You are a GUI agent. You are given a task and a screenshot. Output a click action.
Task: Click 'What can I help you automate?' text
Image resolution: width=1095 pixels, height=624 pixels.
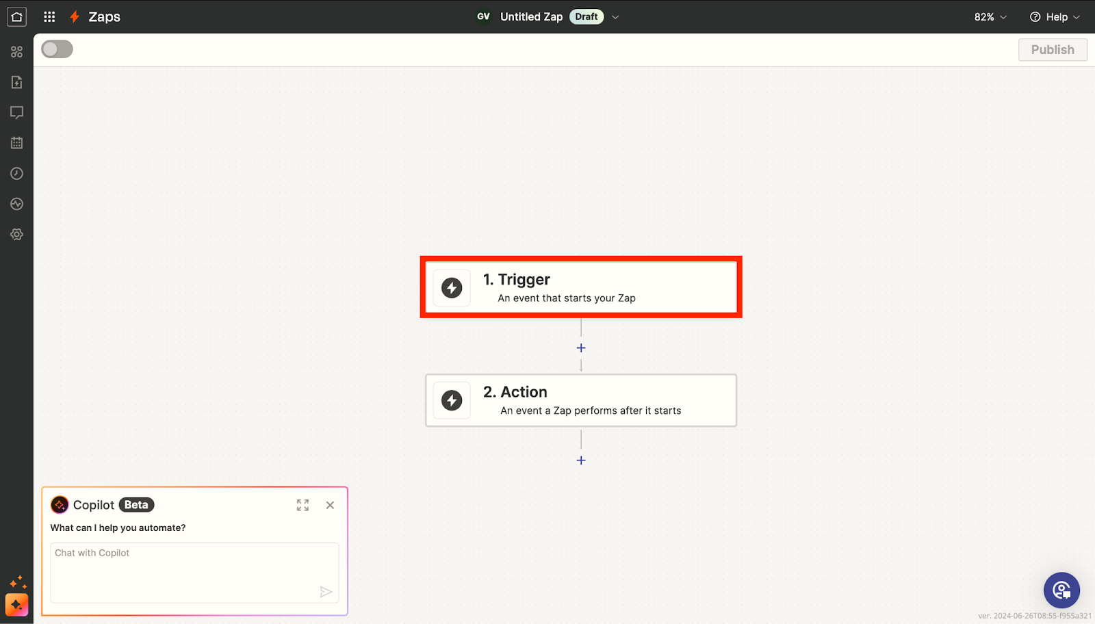118,528
